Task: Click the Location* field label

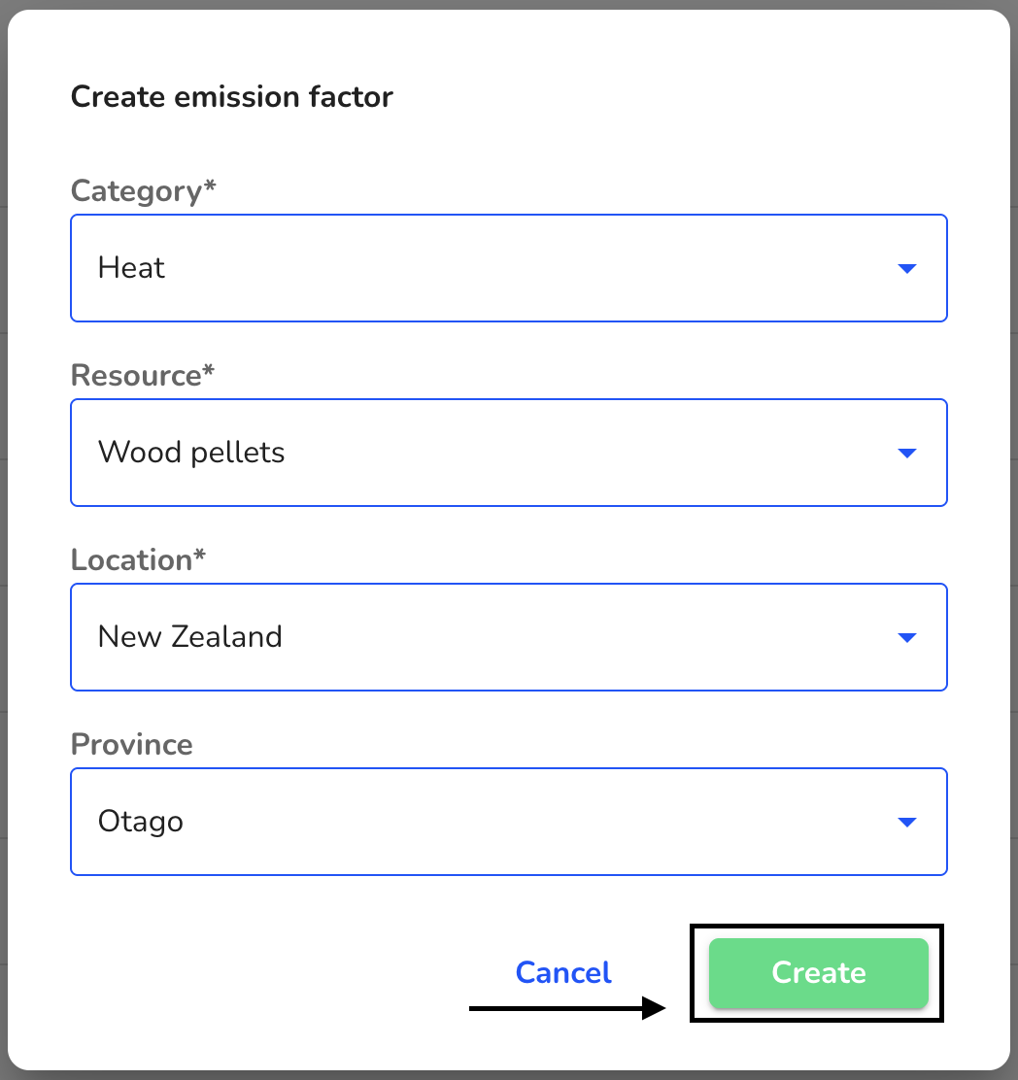Action: click(138, 560)
